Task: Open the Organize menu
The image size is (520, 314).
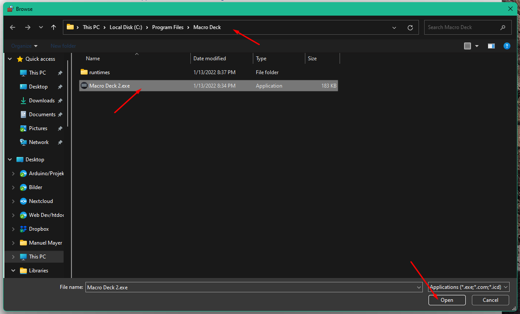Action: [24, 46]
